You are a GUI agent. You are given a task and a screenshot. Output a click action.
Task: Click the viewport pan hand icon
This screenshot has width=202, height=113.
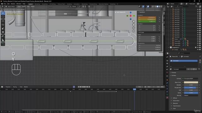(x=134, y=24)
